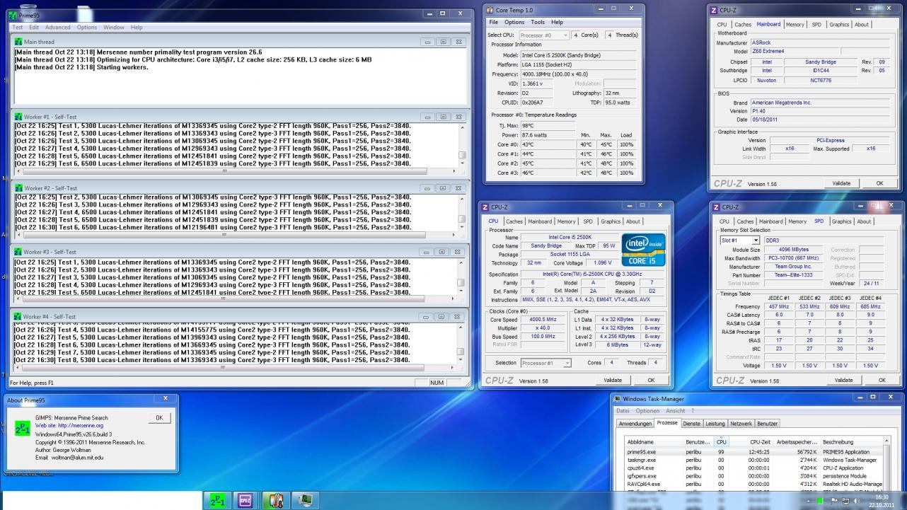Switch to the Leistung tab in Task Manager
907x510 pixels.
[x=716, y=424]
